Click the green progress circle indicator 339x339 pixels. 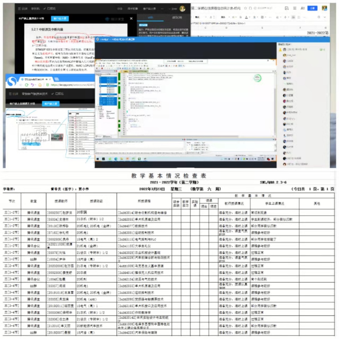(x=257, y=78)
